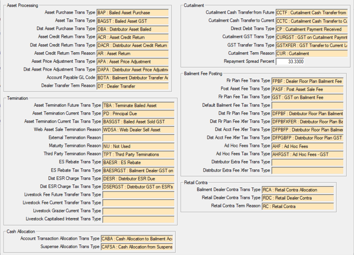This screenshot has height=255, width=354.
Task: Select the Asset Tax Trans Type field
Action: pyautogui.click(x=132, y=21)
